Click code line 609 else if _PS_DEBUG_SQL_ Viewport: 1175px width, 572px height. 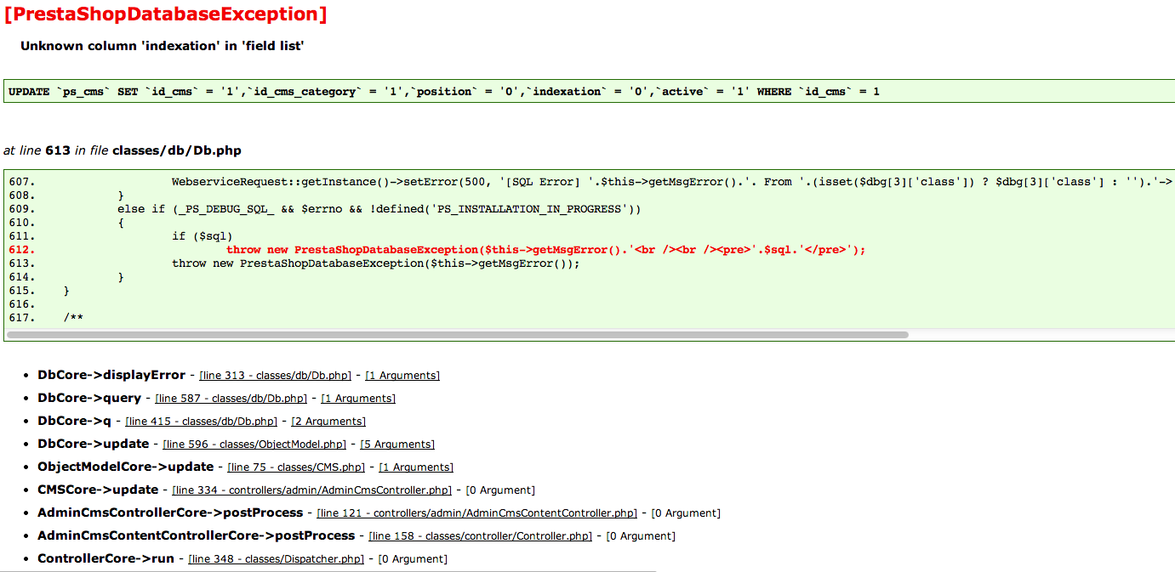point(379,209)
